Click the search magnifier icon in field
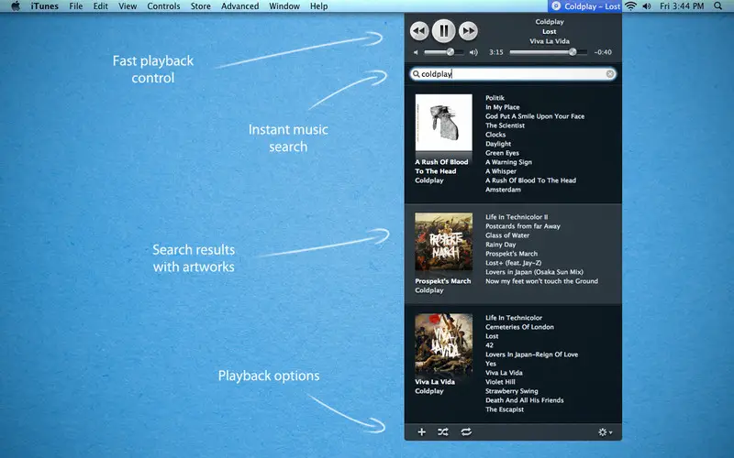The image size is (734, 458). coord(416,74)
